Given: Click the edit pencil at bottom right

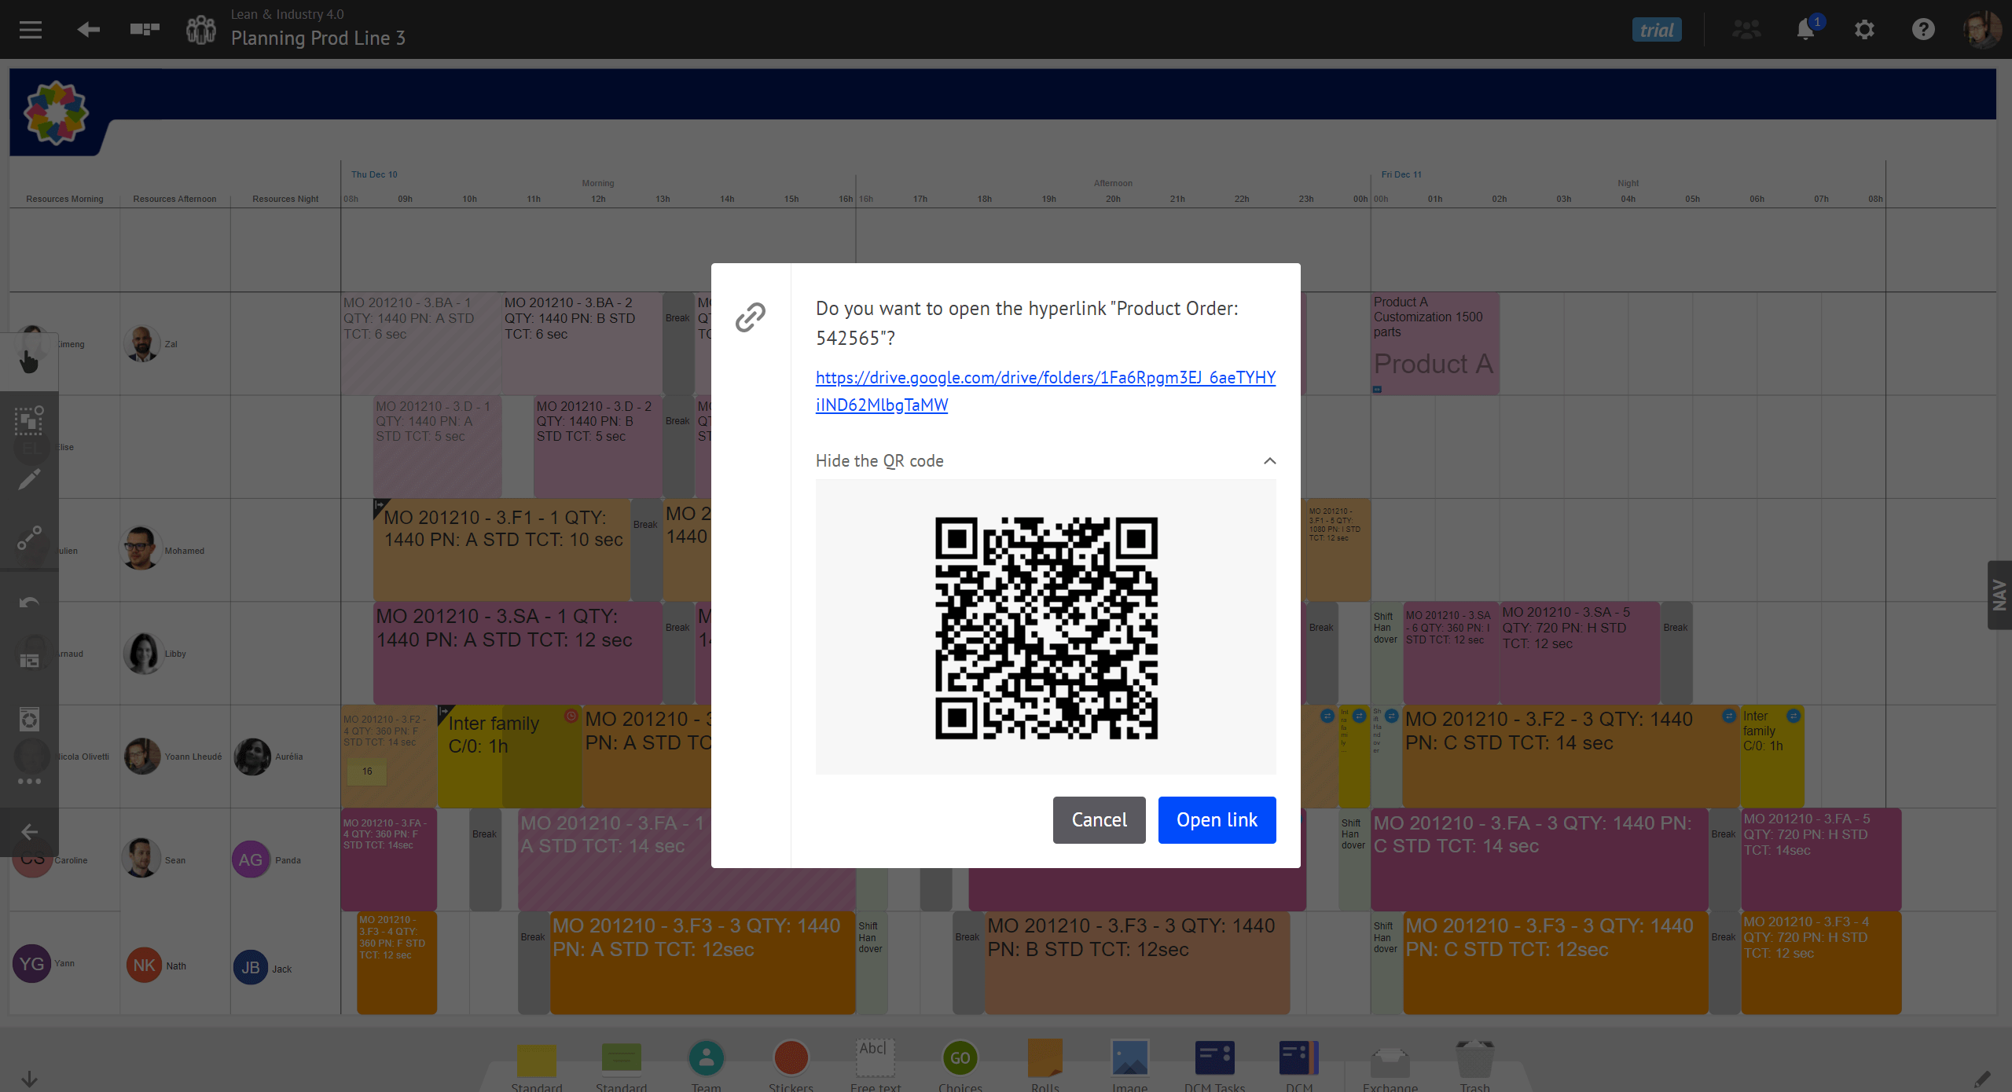Looking at the screenshot, I should [x=1982, y=1079].
